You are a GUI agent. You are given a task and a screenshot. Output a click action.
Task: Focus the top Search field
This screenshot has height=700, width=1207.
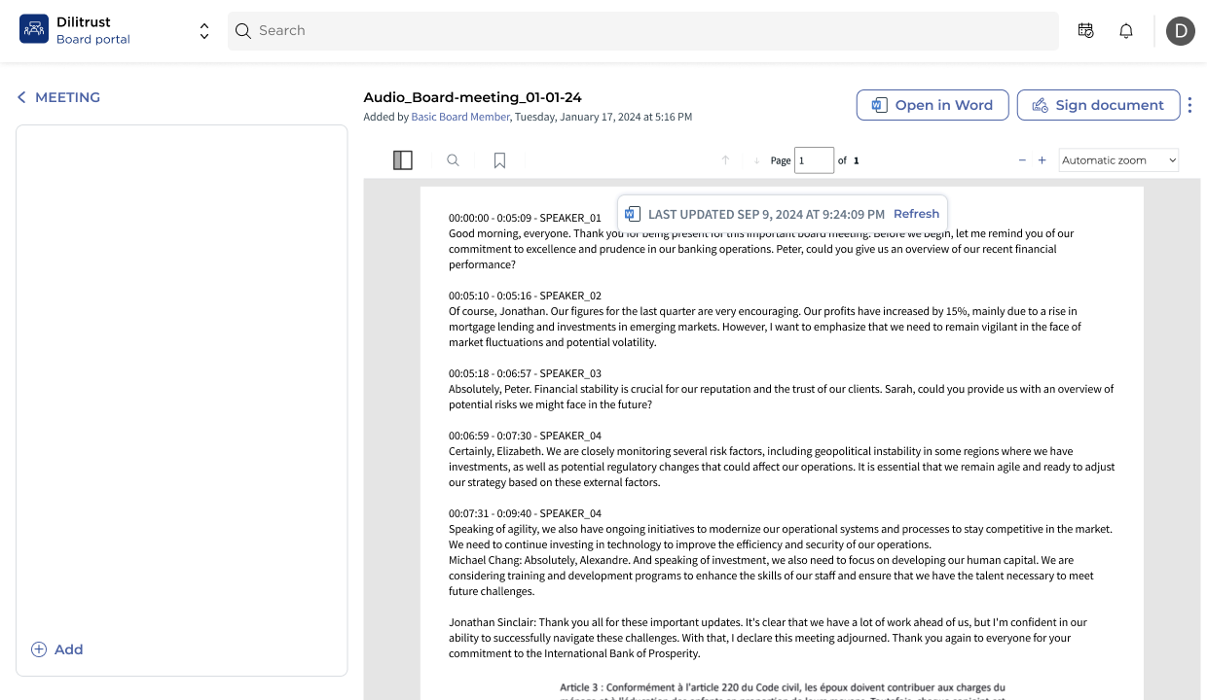coord(643,31)
